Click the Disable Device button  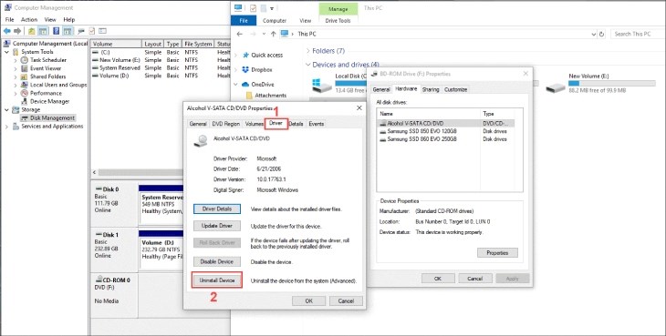217,262
